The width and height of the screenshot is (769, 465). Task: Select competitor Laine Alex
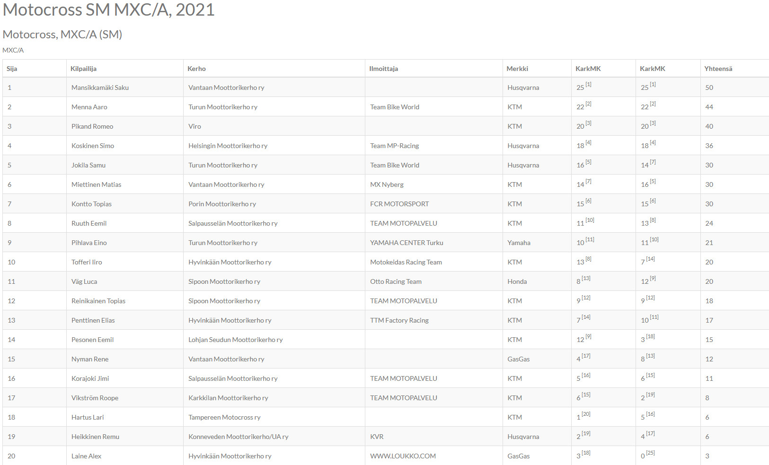pos(86,456)
